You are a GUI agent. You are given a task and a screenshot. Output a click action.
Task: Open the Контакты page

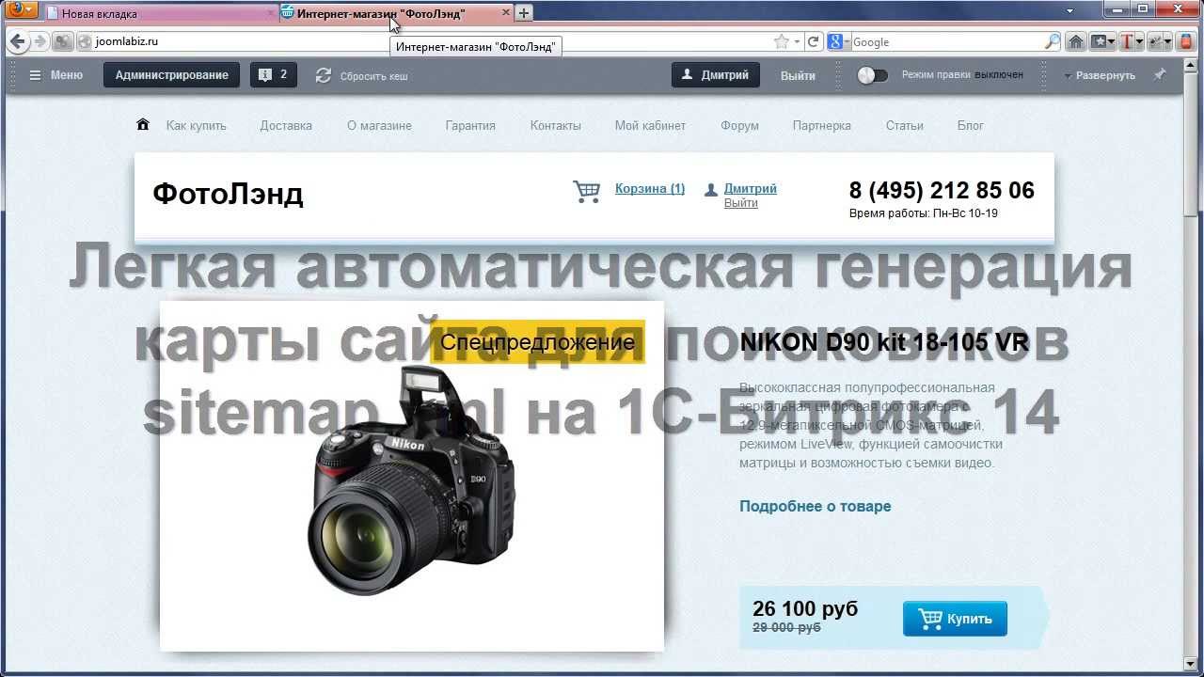tap(556, 125)
